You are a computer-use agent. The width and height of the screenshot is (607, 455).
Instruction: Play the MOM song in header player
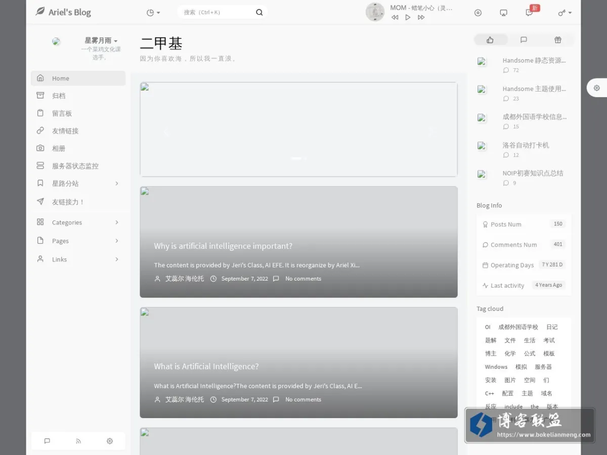[x=408, y=18]
